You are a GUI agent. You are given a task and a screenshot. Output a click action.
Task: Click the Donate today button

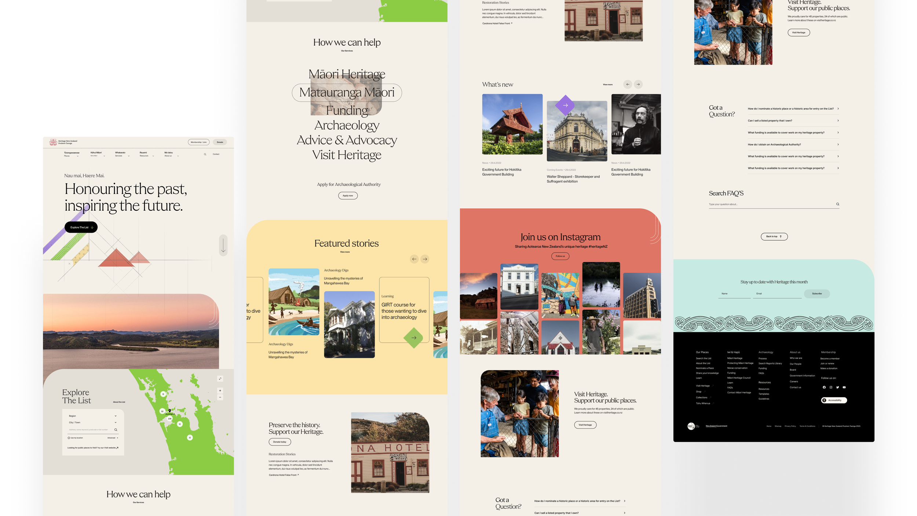(280, 442)
